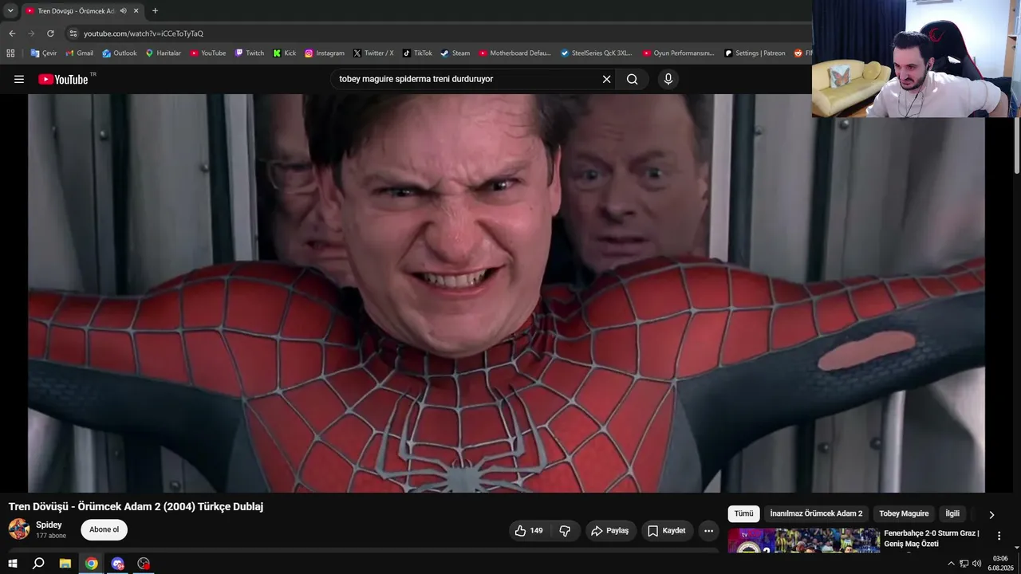Image resolution: width=1021 pixels, height=574 pixels.
Task: Open the TikTok bookmark
Action: 417,53
